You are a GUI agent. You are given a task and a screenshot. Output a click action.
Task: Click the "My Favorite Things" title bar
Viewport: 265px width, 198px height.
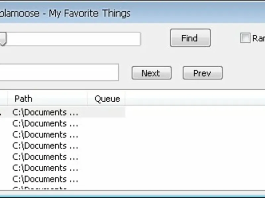(x=89, y=14)
